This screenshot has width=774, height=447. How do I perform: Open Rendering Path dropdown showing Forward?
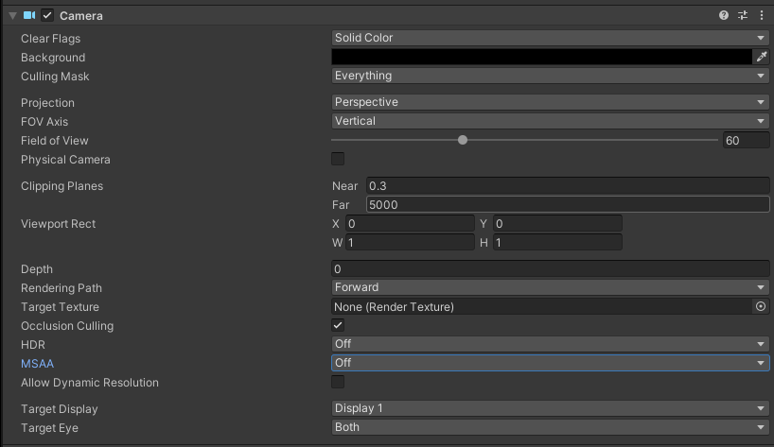(x=551, y=287)
